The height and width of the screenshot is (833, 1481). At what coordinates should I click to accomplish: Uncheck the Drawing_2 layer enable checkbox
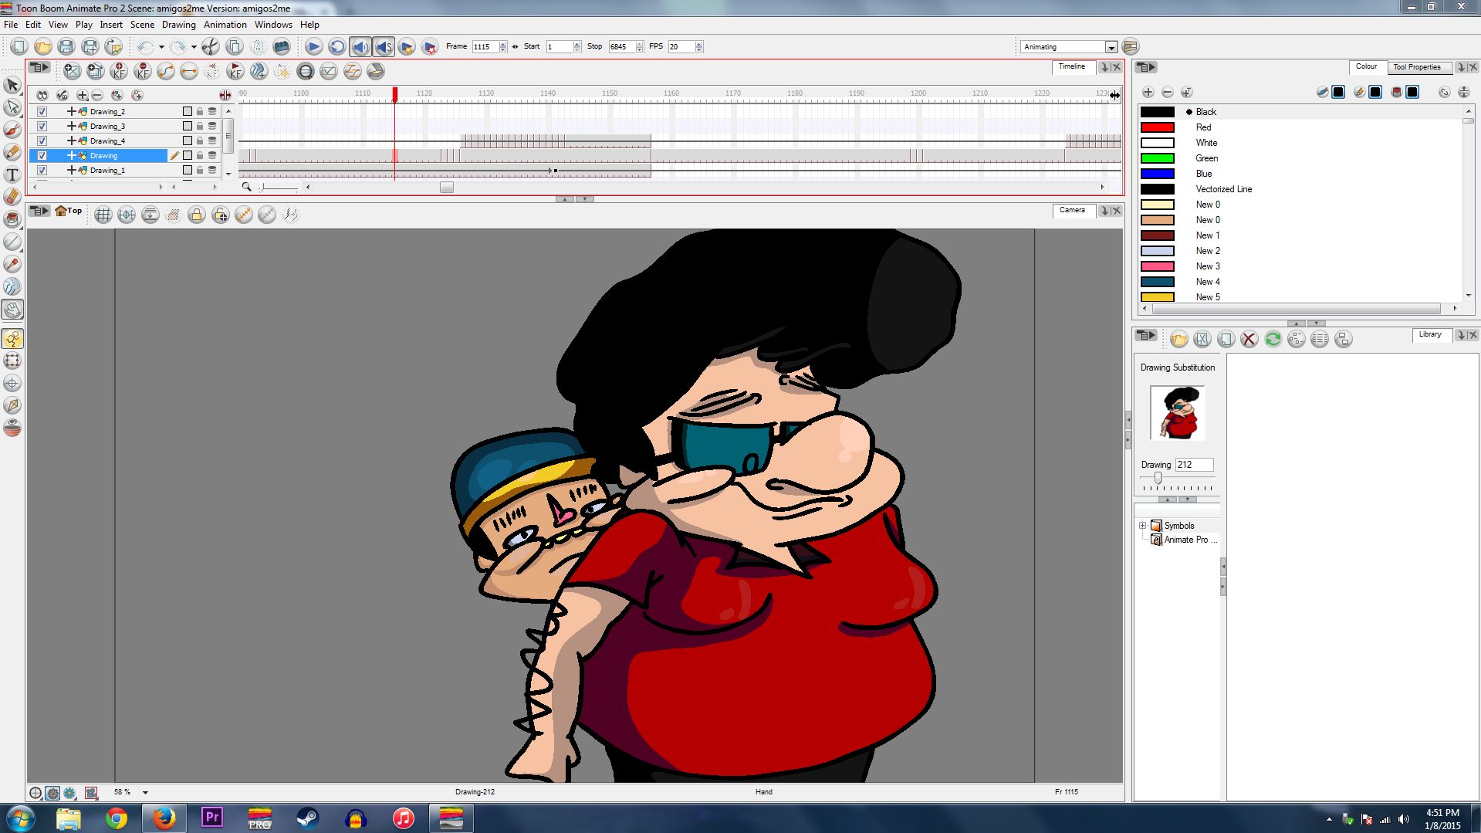click(42, 111)
